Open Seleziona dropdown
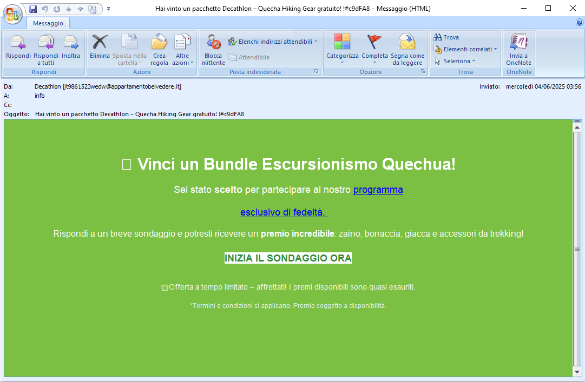The height and width of the screenshot is (382, 585). click(455, 61)
